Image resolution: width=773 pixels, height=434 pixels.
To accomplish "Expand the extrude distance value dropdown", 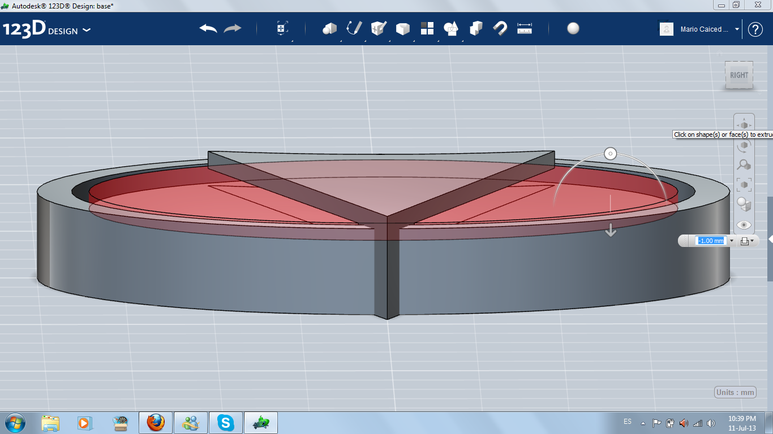I will tap(732, 241).
